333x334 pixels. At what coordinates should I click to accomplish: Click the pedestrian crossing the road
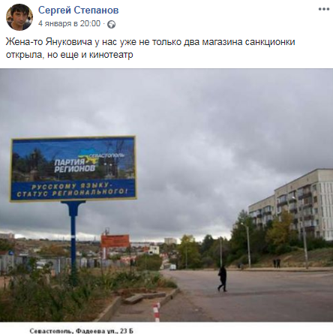coord(222,278)
